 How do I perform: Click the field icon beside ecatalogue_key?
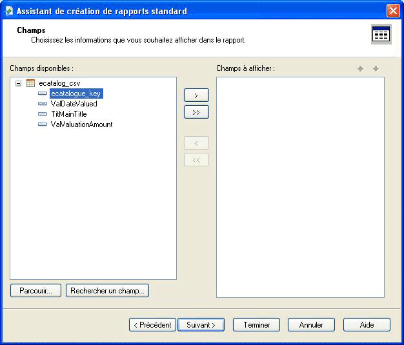[43, 94]
